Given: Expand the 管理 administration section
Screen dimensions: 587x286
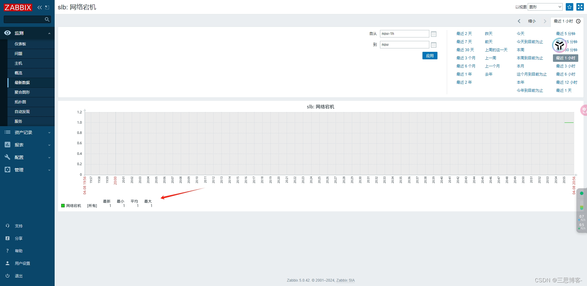Looking at the screenshot, I should (x=27, y=170).
